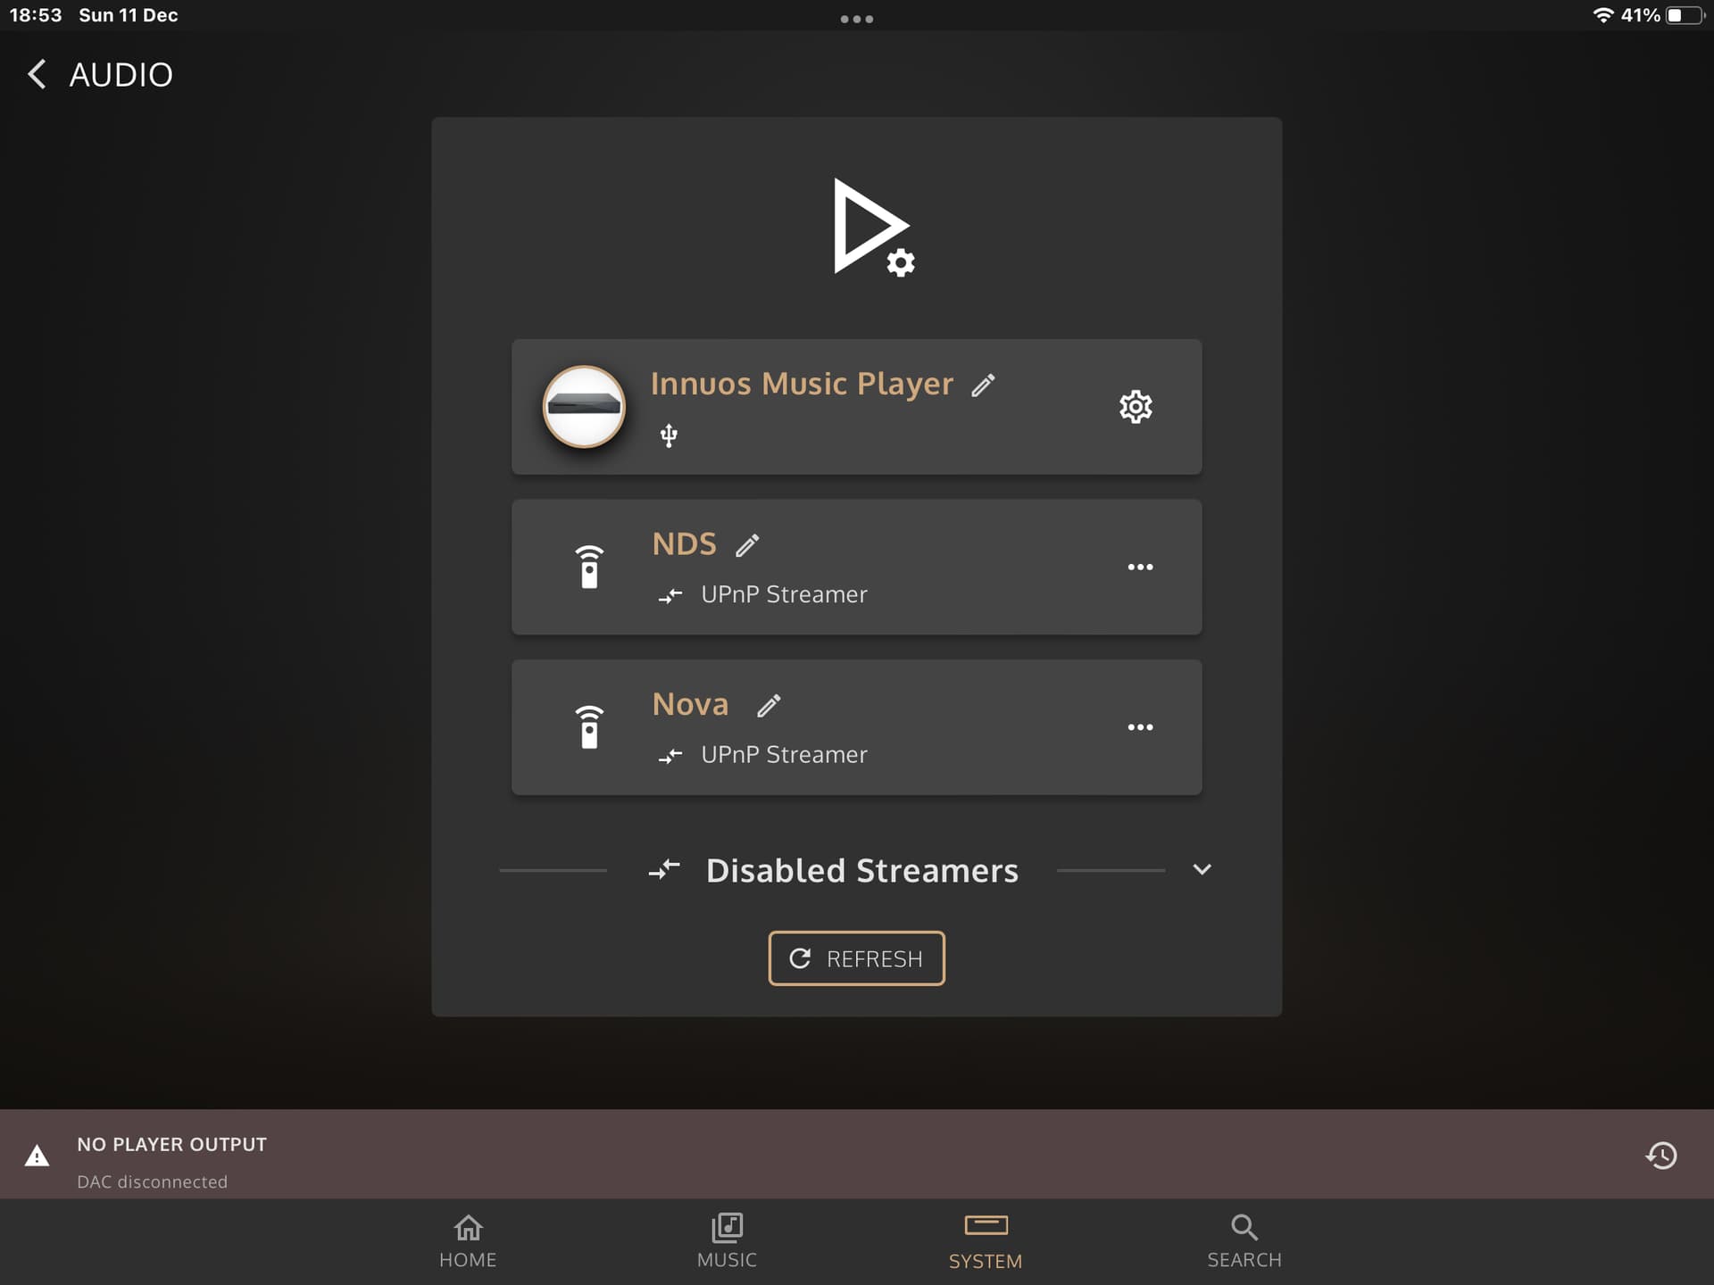Select the NDS streamer name
Image resolution: width=1714 pixels, height=1285 pixels.
(684, 543)
